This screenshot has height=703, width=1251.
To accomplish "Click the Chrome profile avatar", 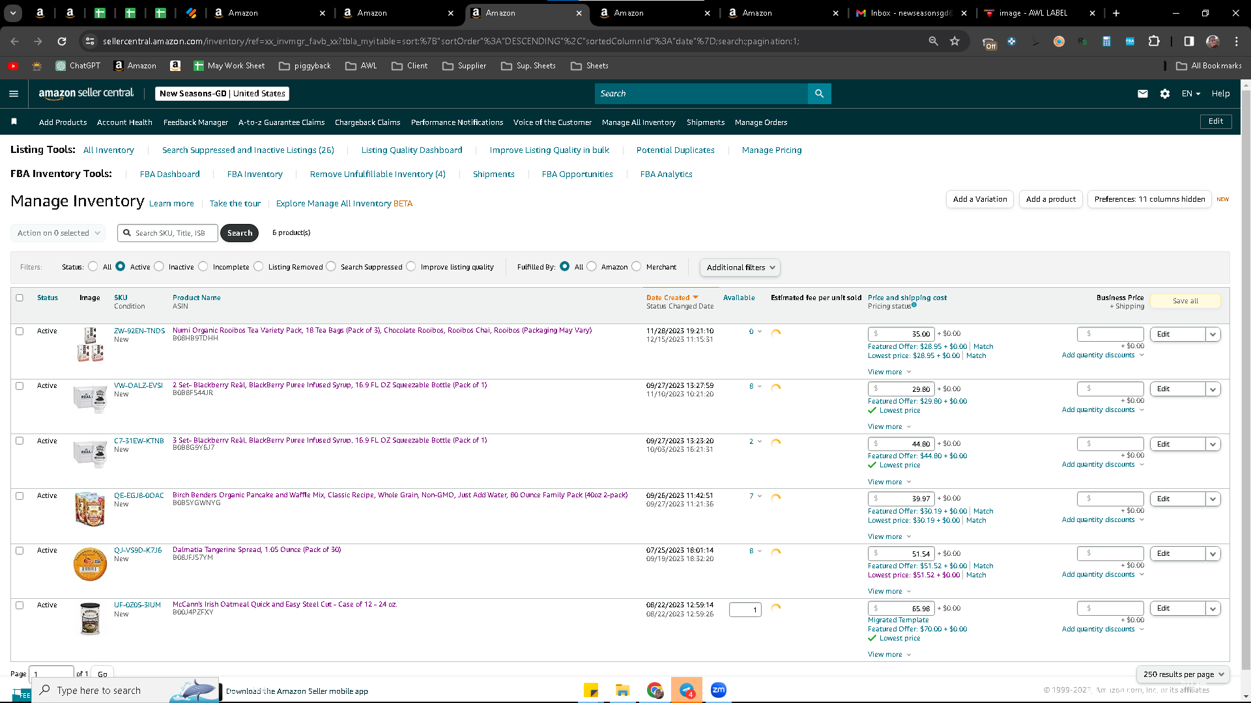I will [1213, 41].
